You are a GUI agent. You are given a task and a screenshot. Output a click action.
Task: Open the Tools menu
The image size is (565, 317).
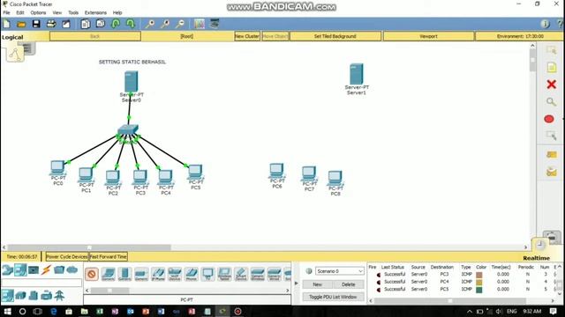coord(73,12)
